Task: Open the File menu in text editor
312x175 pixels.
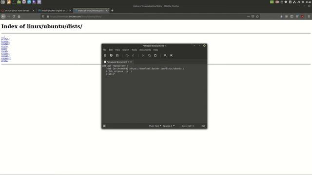Action: click(x=104, y=50)
